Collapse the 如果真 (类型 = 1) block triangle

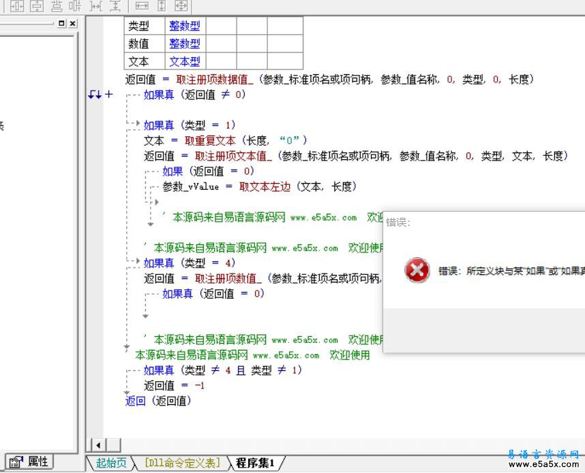(138, 123)
